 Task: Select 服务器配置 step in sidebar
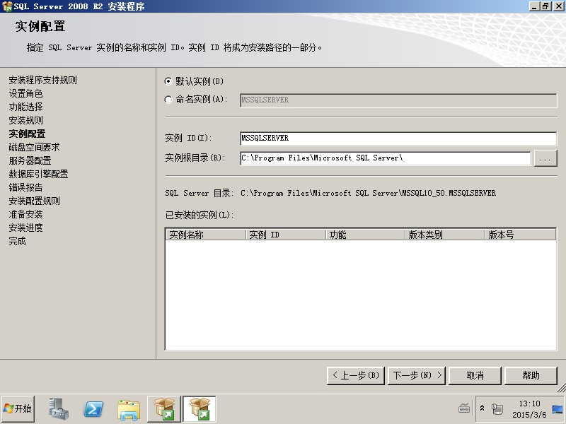[x=30, y=160]
